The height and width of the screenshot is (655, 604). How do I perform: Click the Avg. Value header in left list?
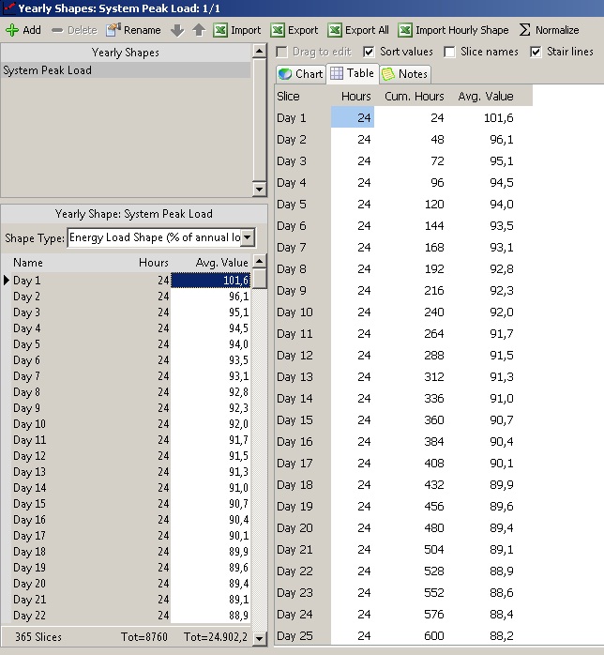point(221,263)
